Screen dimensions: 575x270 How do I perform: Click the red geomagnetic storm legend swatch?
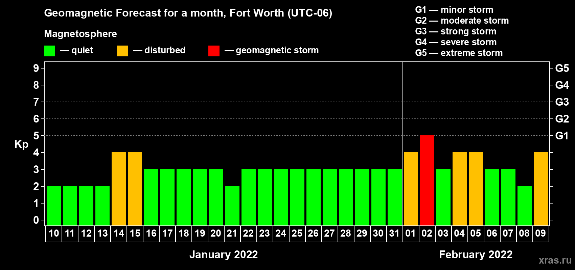pyautogui.click(x=214, y=51)
